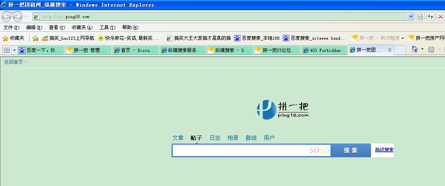Open the 拼一把房产网 bookmark
This screenshot has width=445, height=186.
tap(426, 38)
